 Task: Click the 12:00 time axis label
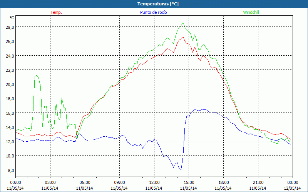[x=154, y=183]
